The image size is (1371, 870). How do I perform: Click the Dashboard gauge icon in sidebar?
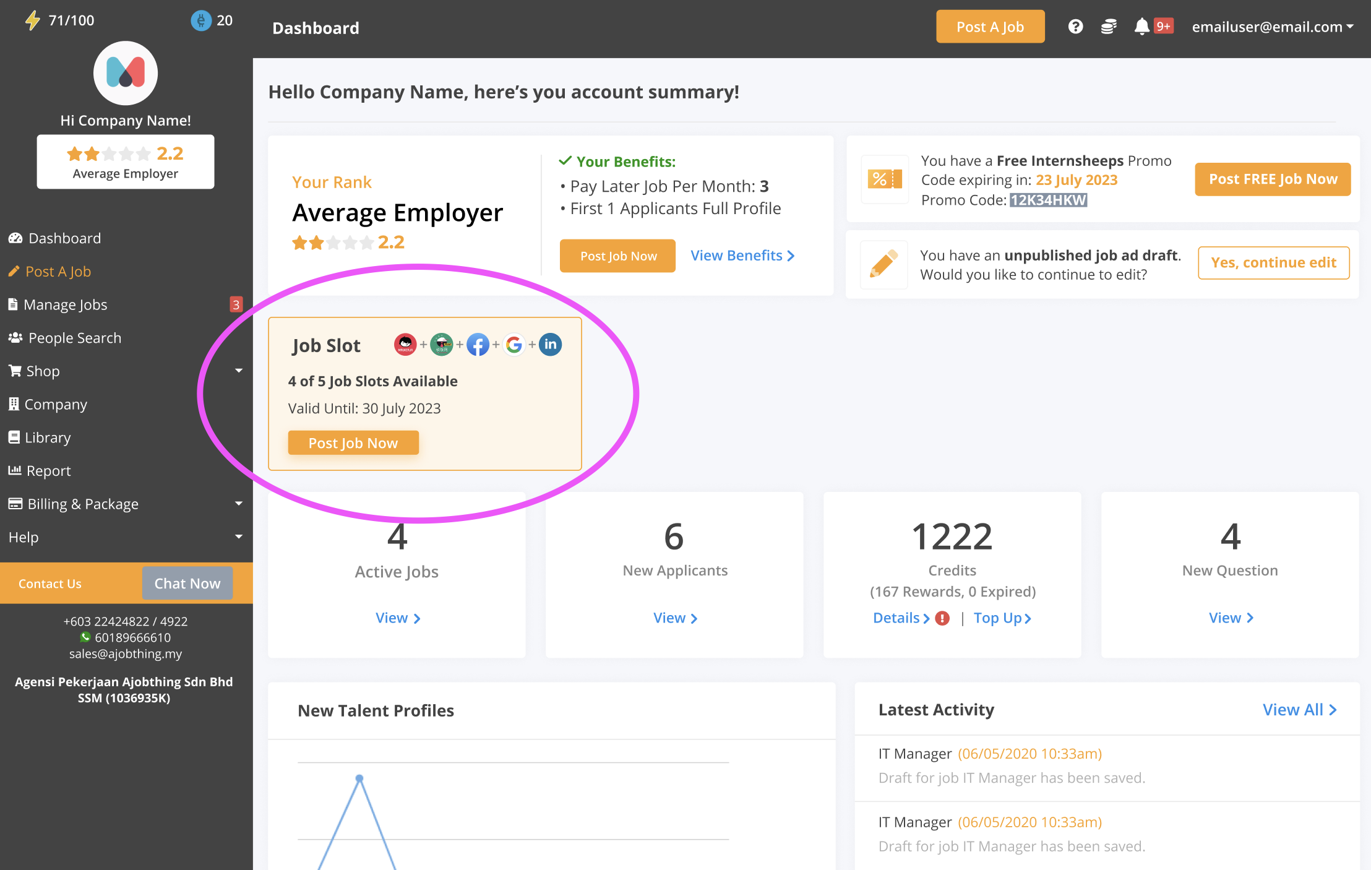[15, 238]
